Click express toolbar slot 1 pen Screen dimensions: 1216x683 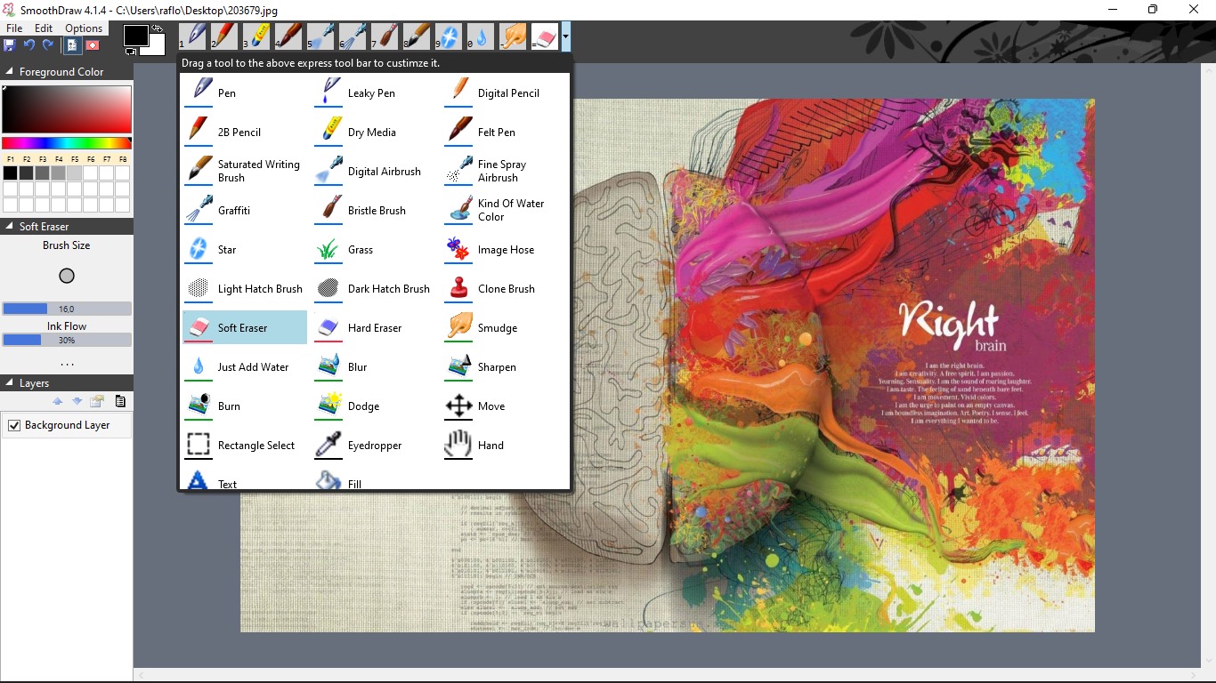pos(192,36)
